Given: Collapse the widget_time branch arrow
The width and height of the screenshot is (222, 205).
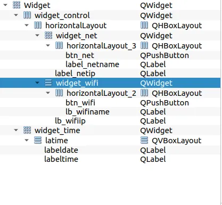Looking at the screenshot, I should tap(16, 130).
